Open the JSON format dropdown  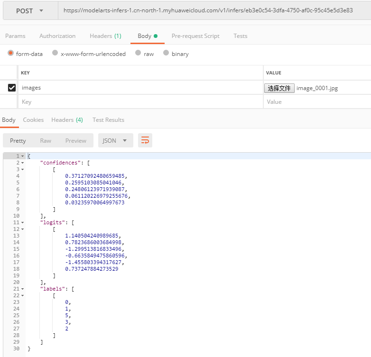pos(115,140)
